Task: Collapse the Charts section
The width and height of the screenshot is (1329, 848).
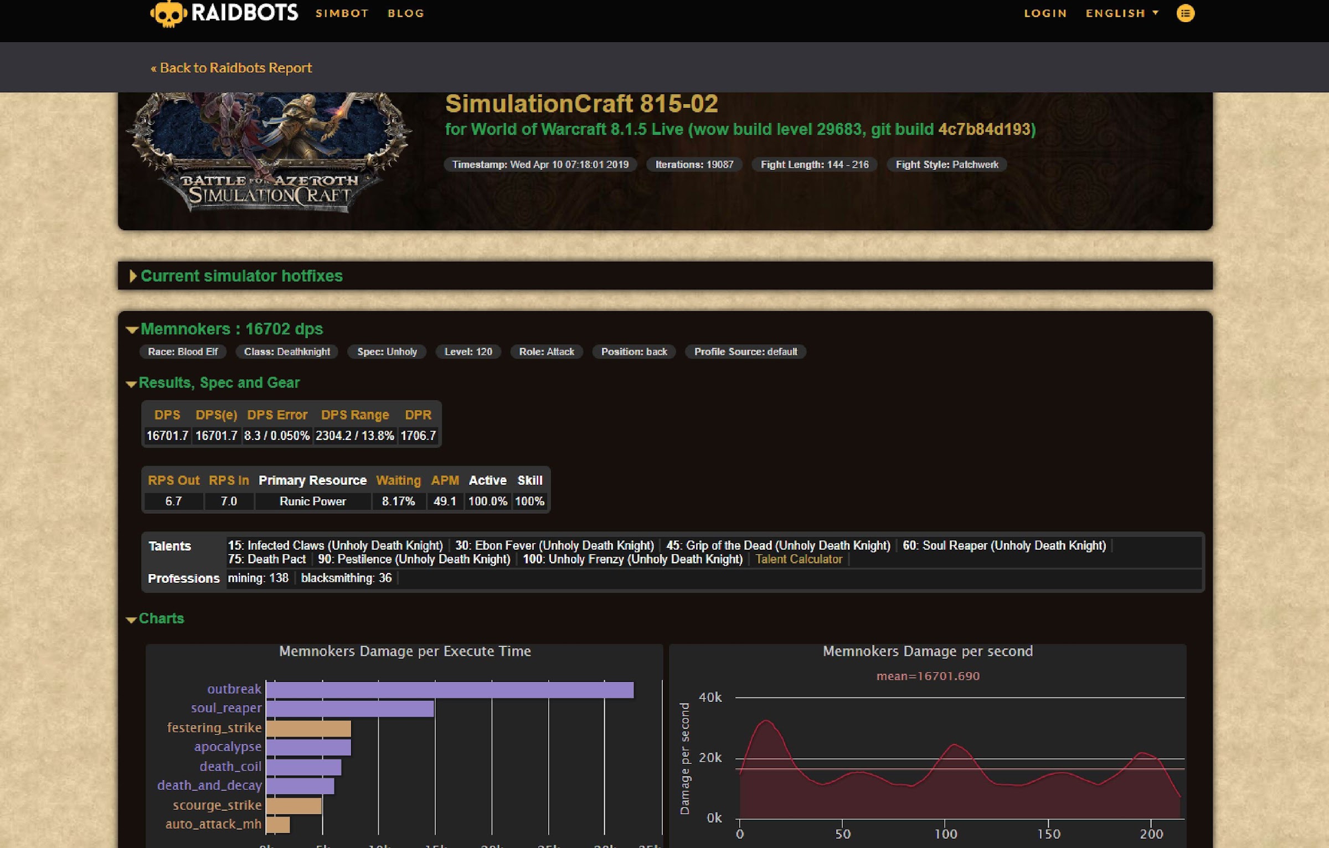Action: [x=161, y=618]
